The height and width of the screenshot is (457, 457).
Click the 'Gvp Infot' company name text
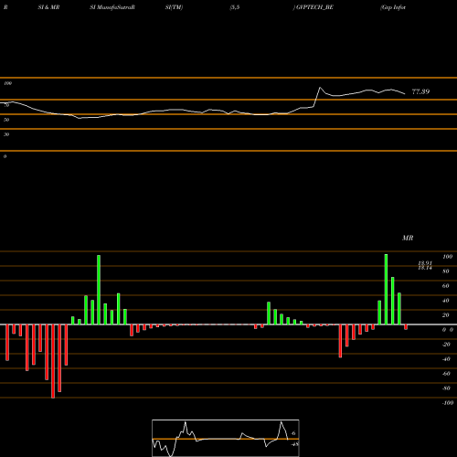pos(393,7)
